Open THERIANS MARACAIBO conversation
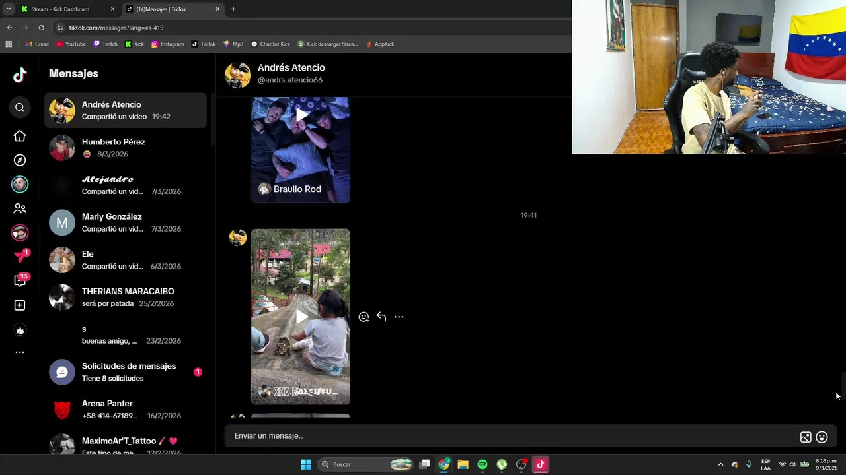 [x=126, y=298]
